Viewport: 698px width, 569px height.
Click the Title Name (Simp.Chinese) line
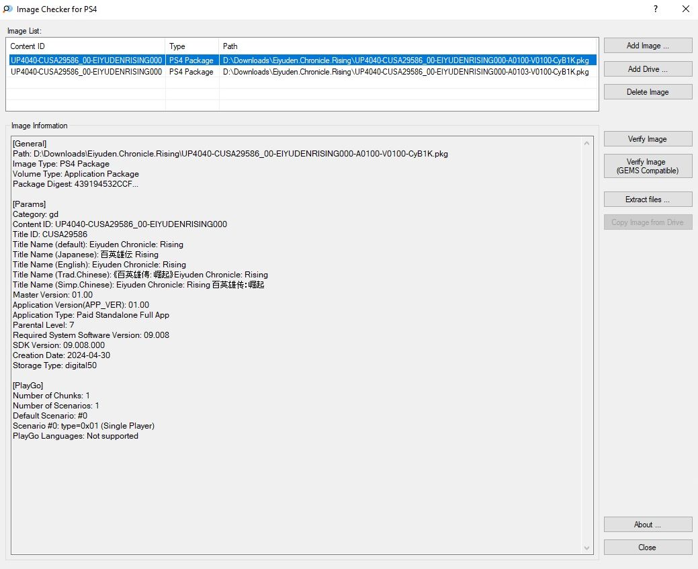coord(138,285)
